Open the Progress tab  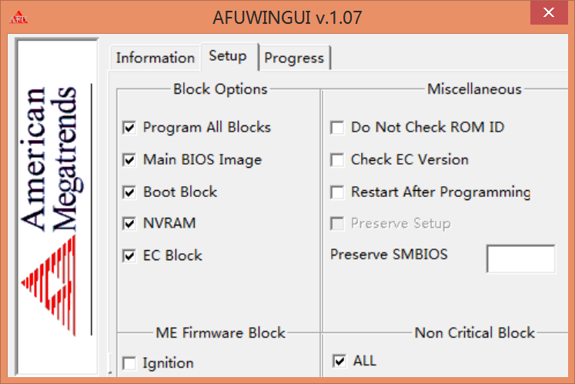pyautogui.click(x=294, y=58)
